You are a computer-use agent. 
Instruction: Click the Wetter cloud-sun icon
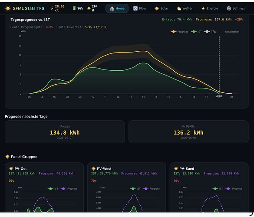[x=179, y=8]
